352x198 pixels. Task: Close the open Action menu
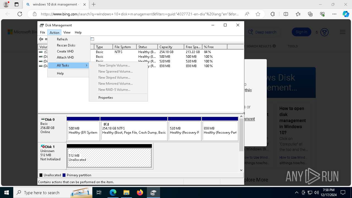(54, 32)
